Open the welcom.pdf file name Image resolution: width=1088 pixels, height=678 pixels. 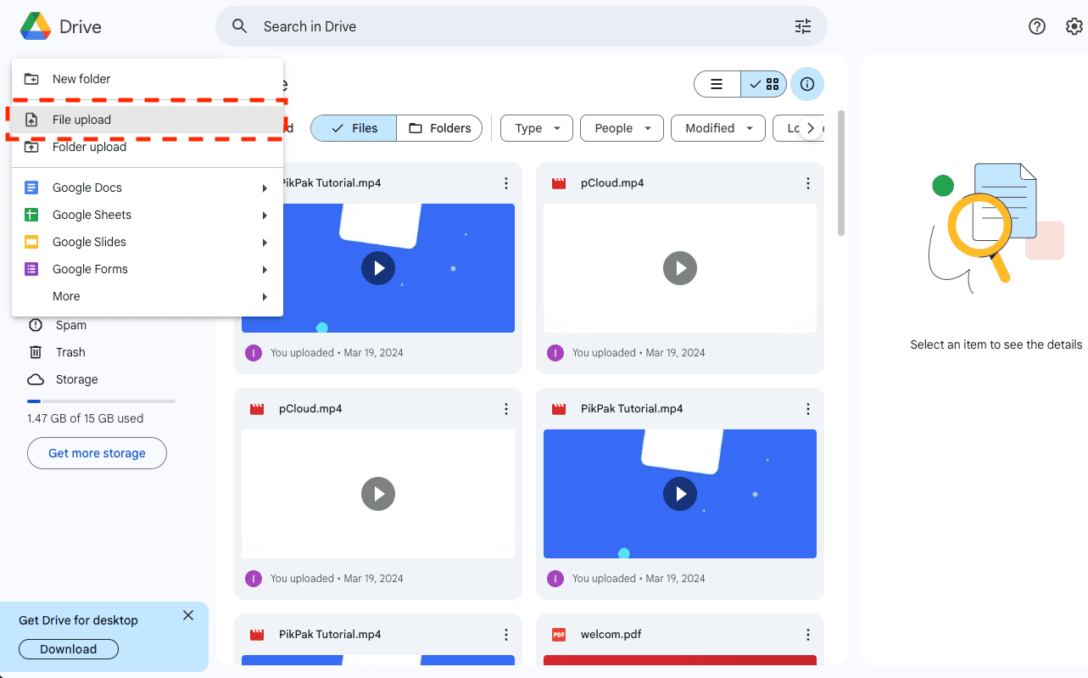(x=611, y=635)
